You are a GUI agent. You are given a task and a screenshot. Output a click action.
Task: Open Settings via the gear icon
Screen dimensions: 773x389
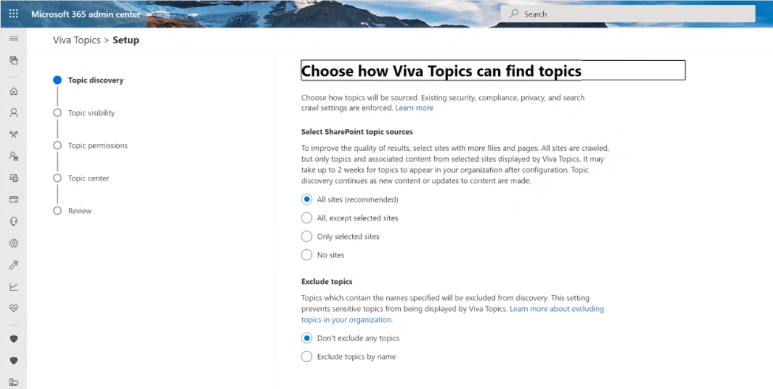tap(13, 243)
